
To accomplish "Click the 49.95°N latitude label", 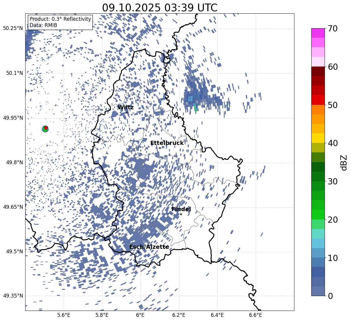I will coord(13,118).
